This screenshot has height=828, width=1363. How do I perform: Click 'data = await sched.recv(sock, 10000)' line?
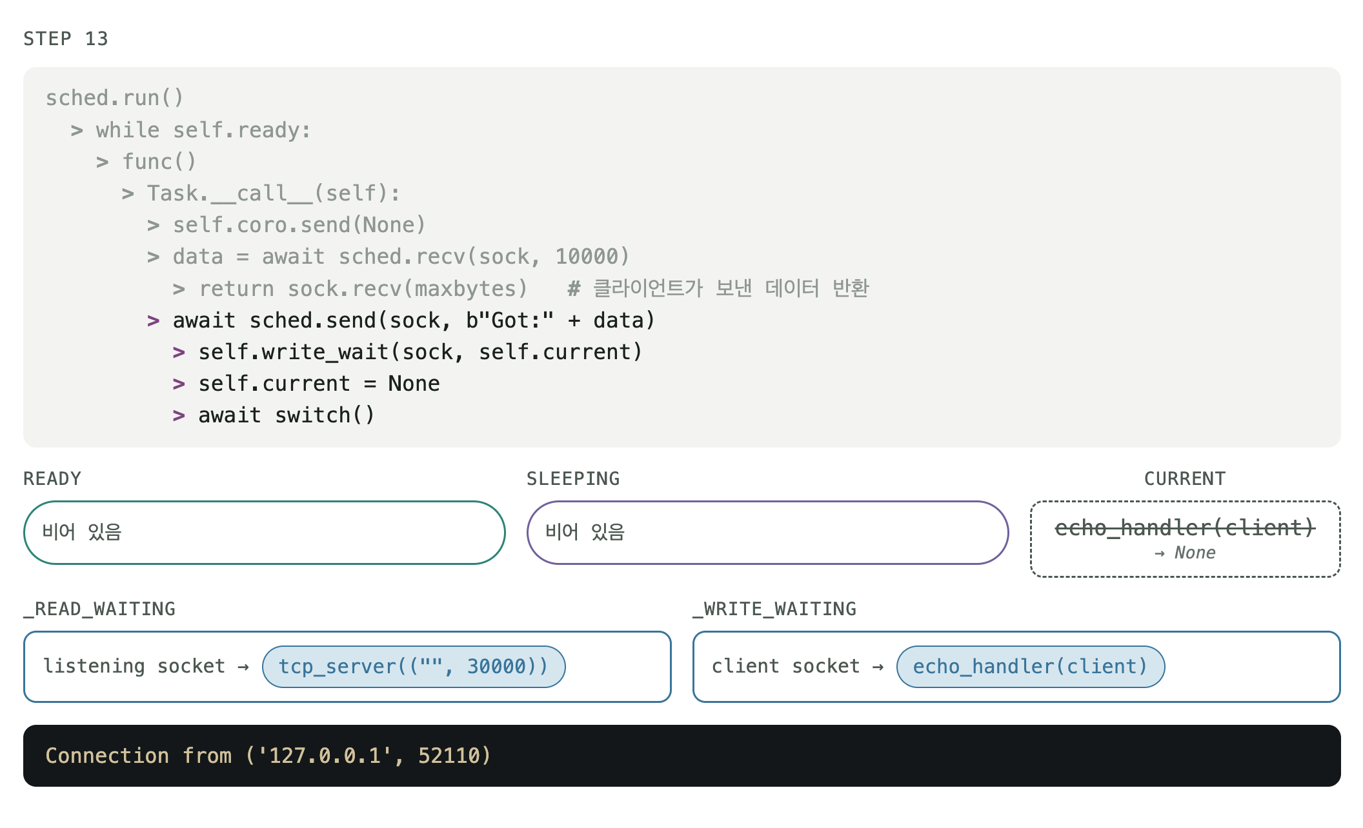(401, 257)
